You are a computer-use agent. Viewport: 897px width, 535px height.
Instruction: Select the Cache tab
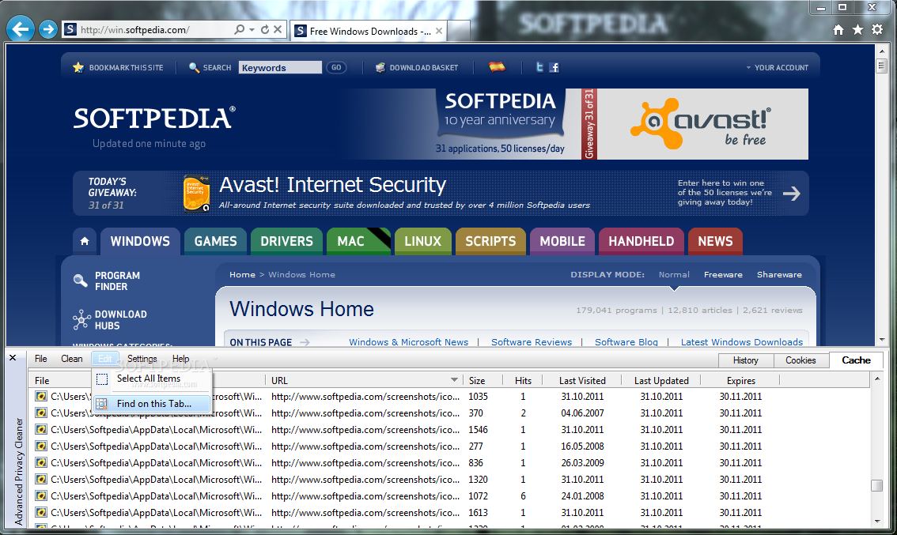856,360
